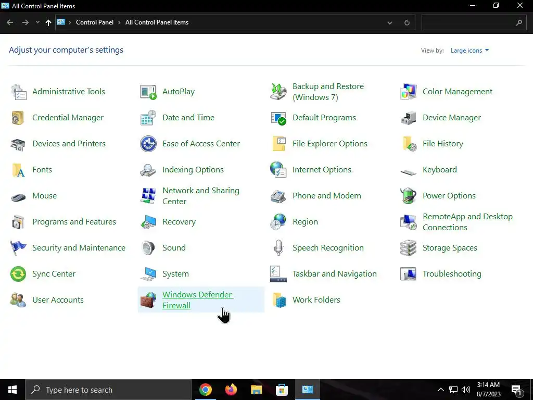
Task: Open the Network and Sharing Center icon
Action: click(148, 196)
